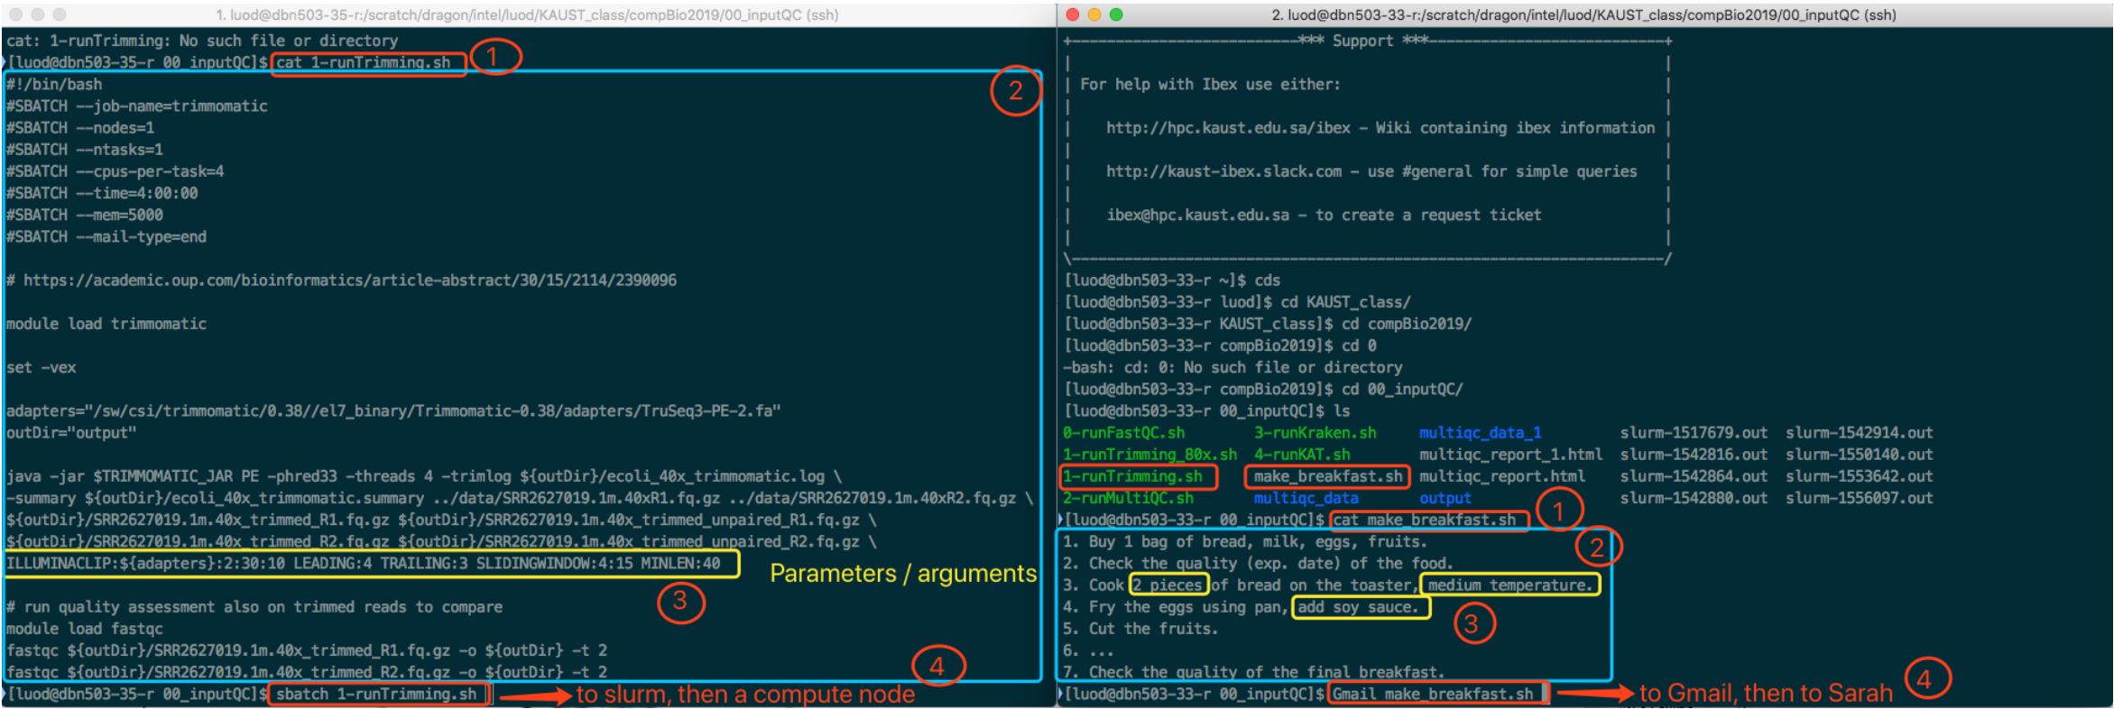Click the 'For help with Ibex use either:' text
The image size is (2114, 709).
tap(1210, 85)
